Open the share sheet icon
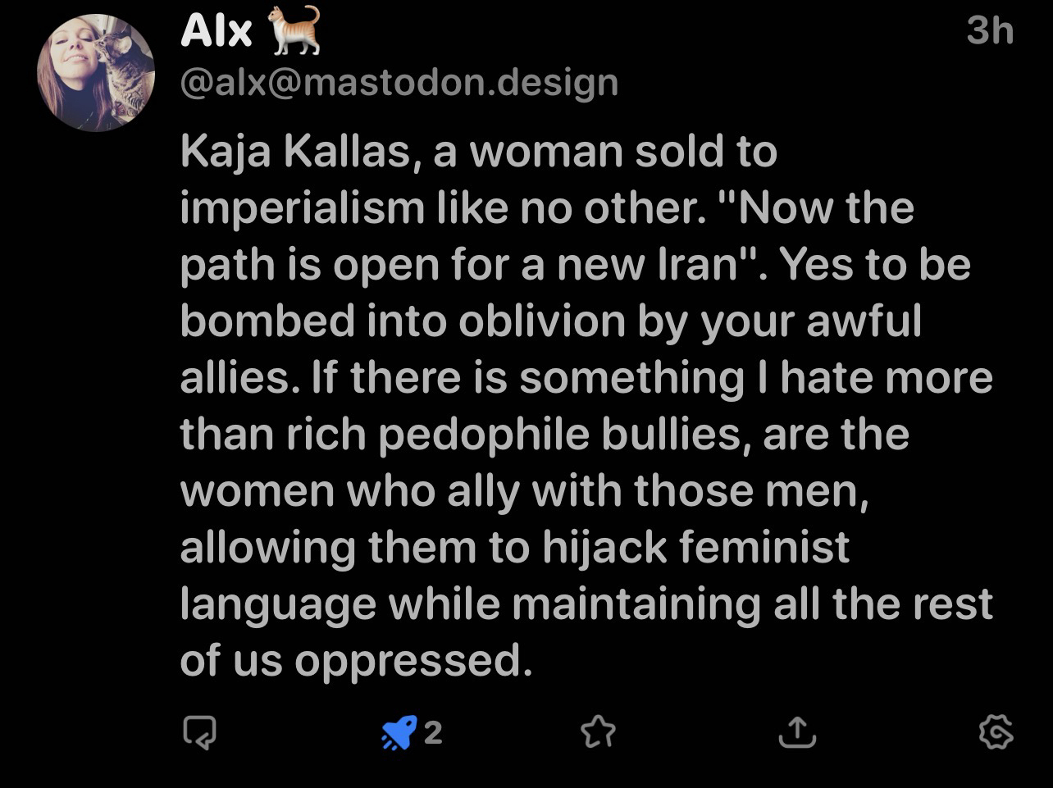This screenshot has width=1053, height=788. coord(796,731)
